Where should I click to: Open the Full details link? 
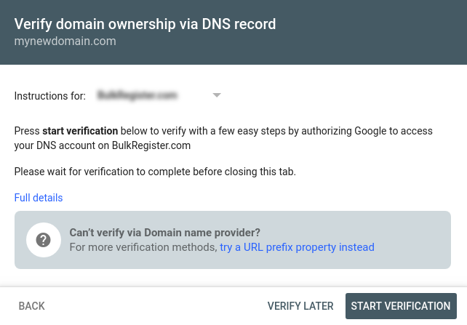(x=39, y=198)
